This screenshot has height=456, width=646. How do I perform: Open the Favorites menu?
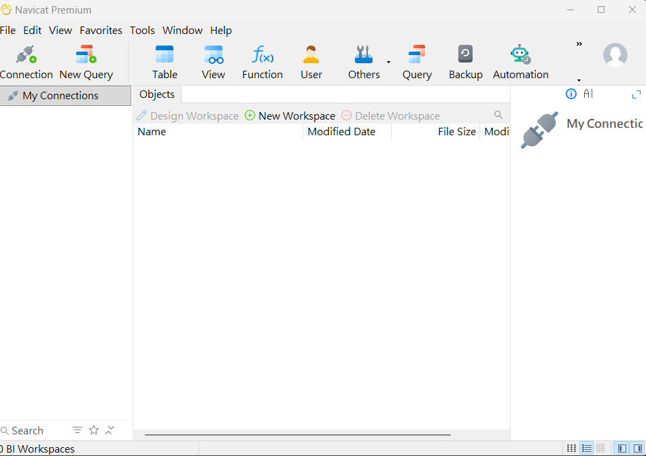(x=101, y=31)
